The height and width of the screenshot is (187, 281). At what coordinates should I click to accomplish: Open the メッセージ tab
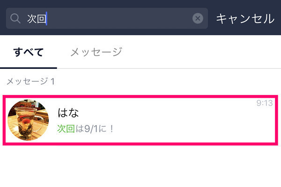coord(96,52)
